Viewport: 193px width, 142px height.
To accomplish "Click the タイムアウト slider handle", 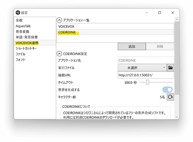I will [x=147, y=82].
